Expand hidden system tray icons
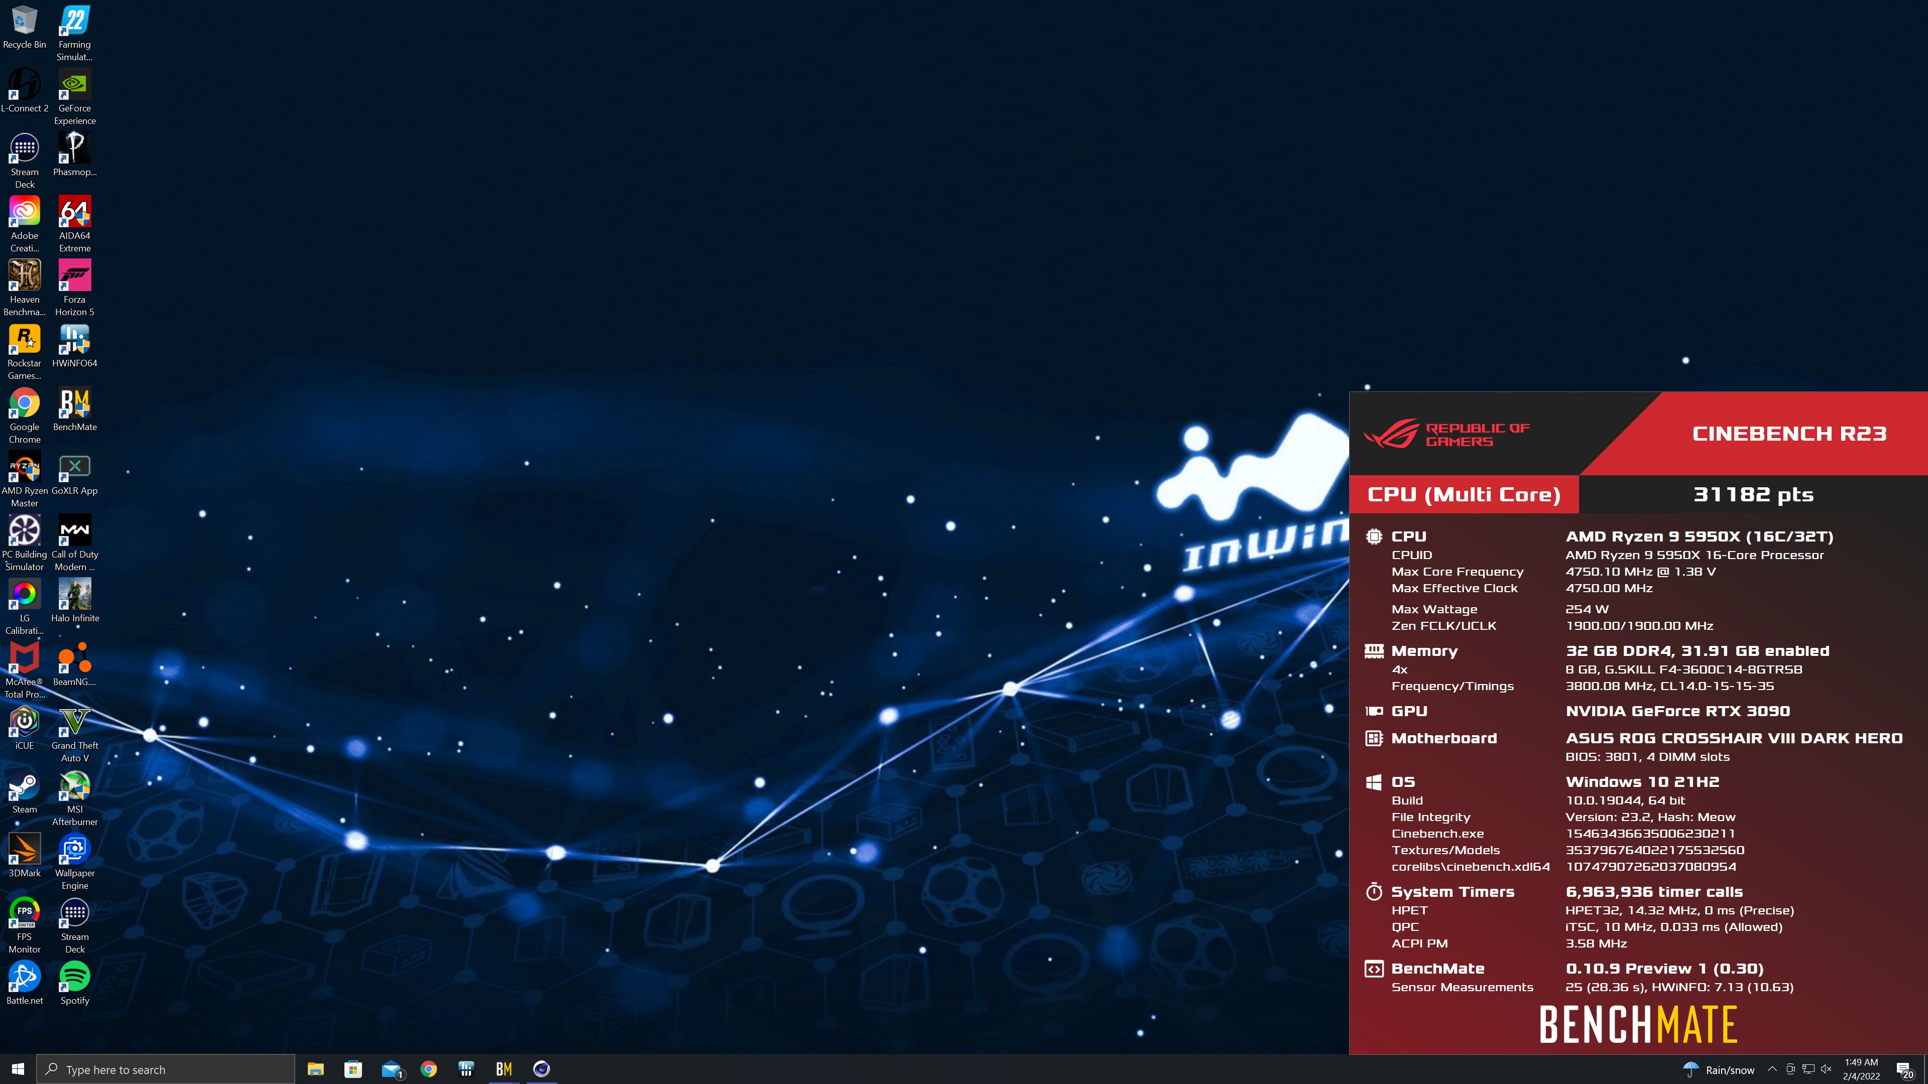The image size is (1928, 1084). (x=1771, y=1069)
